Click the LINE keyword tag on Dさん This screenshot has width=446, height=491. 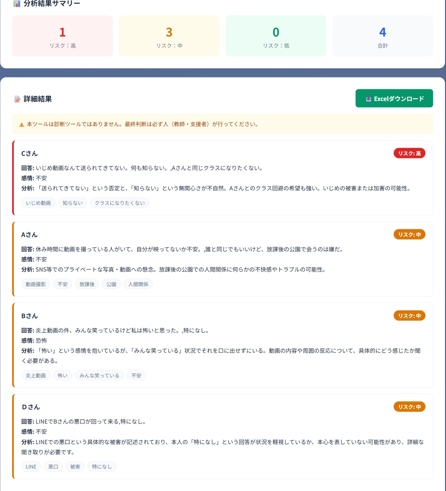pyautogui.click(x=31, y=467)
